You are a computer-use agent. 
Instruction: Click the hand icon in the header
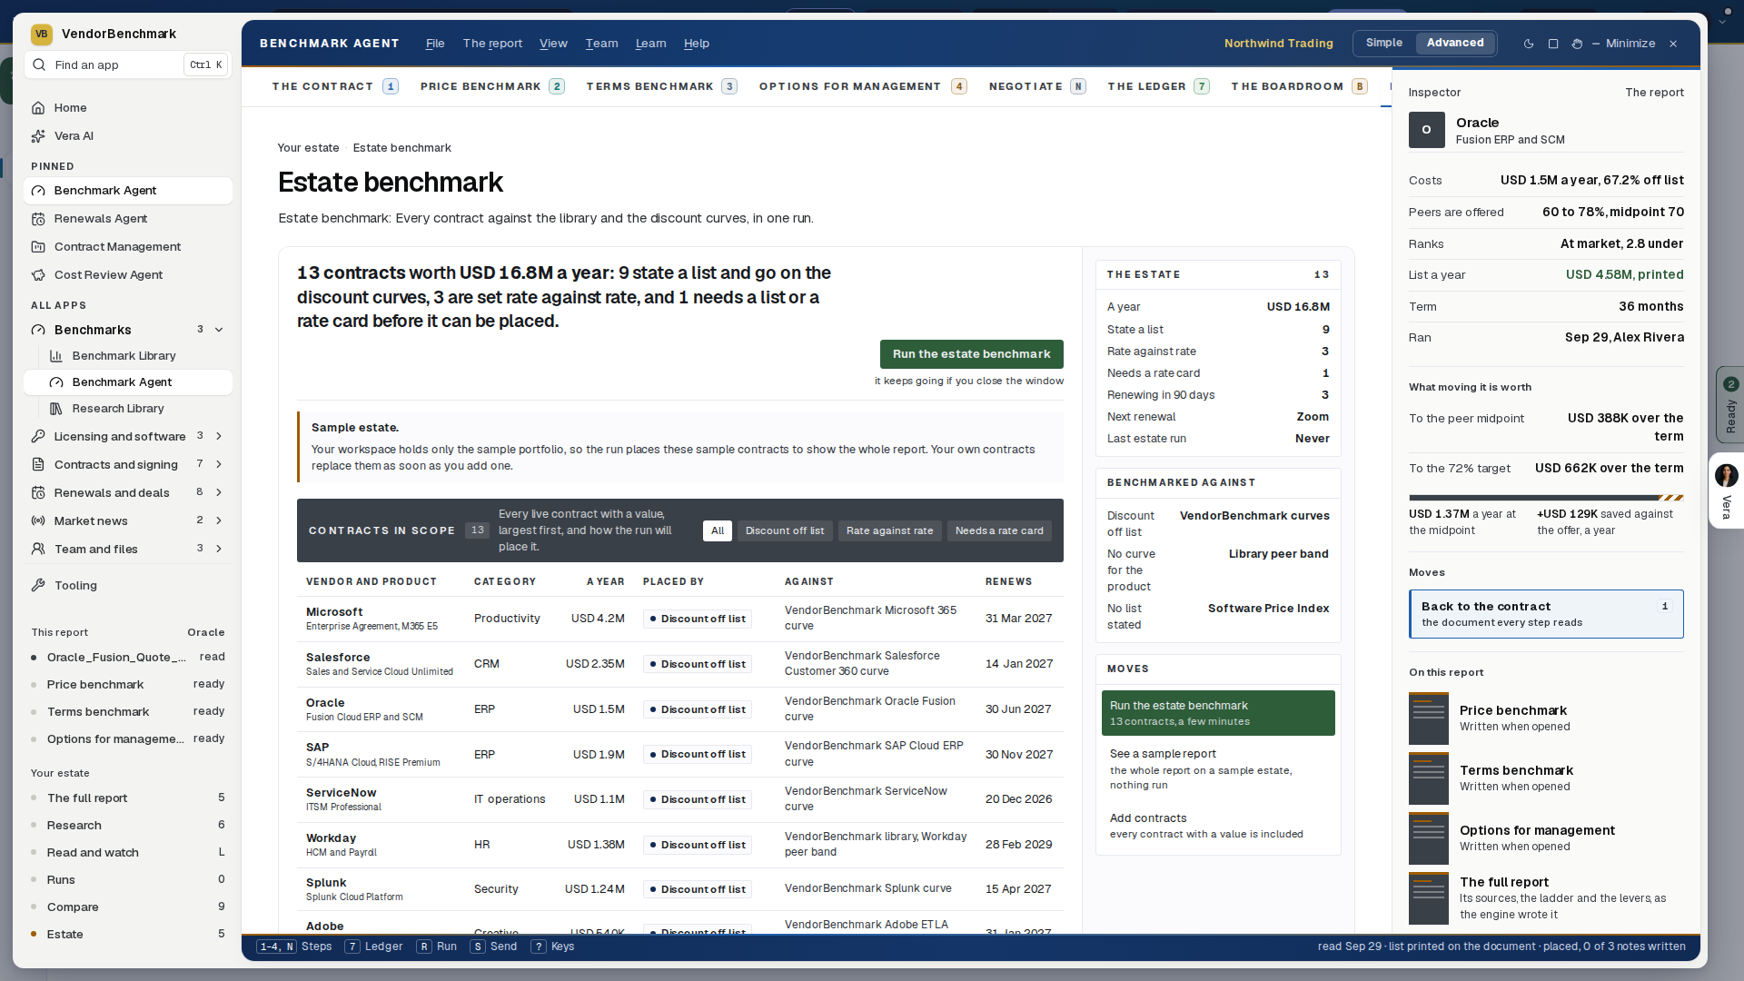tap(1577, 44)
